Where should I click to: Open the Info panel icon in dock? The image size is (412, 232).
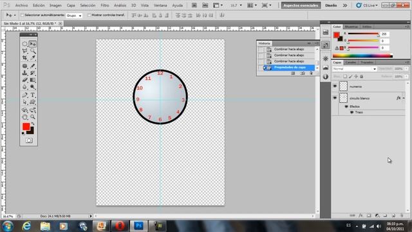pyautogui.click(x=326, y=77)
